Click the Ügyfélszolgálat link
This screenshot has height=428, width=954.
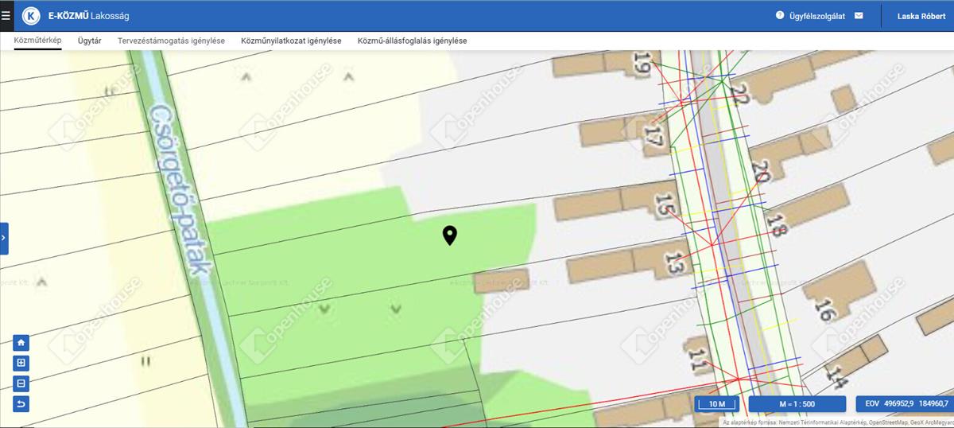click(816, 16)
